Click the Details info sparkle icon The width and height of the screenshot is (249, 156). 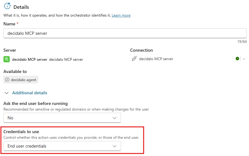pyautogui.click(x=7, y=6)
